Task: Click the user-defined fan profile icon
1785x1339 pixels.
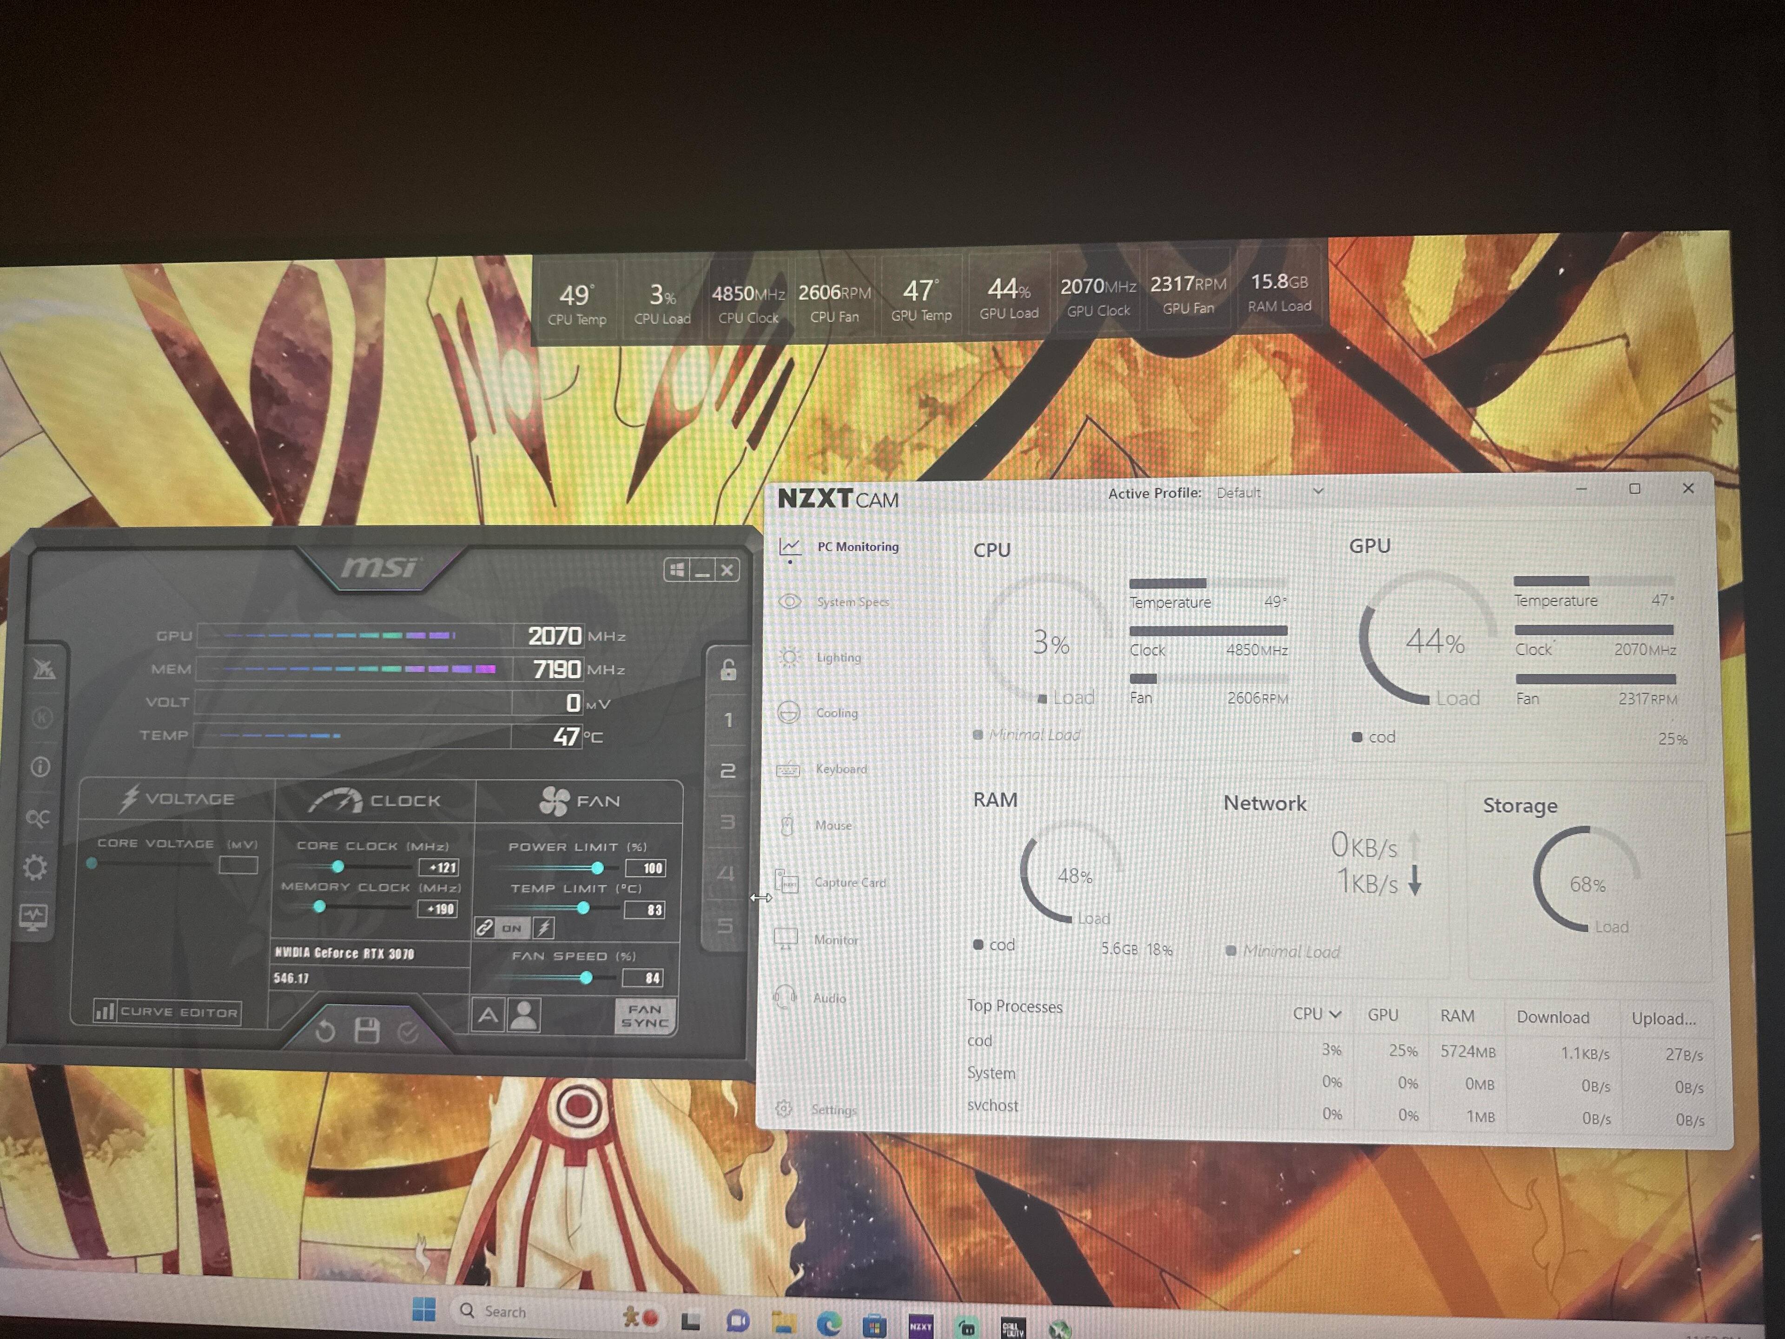Action: [x=524, y=1015]
